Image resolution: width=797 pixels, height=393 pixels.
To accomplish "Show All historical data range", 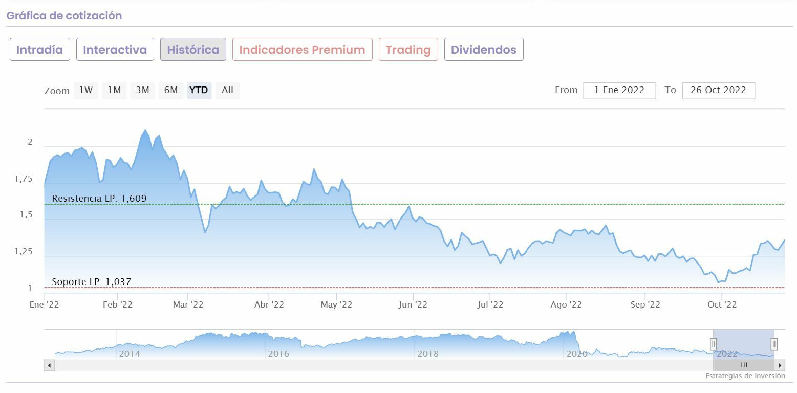I will pyautogui.click(x=227, y=91).
